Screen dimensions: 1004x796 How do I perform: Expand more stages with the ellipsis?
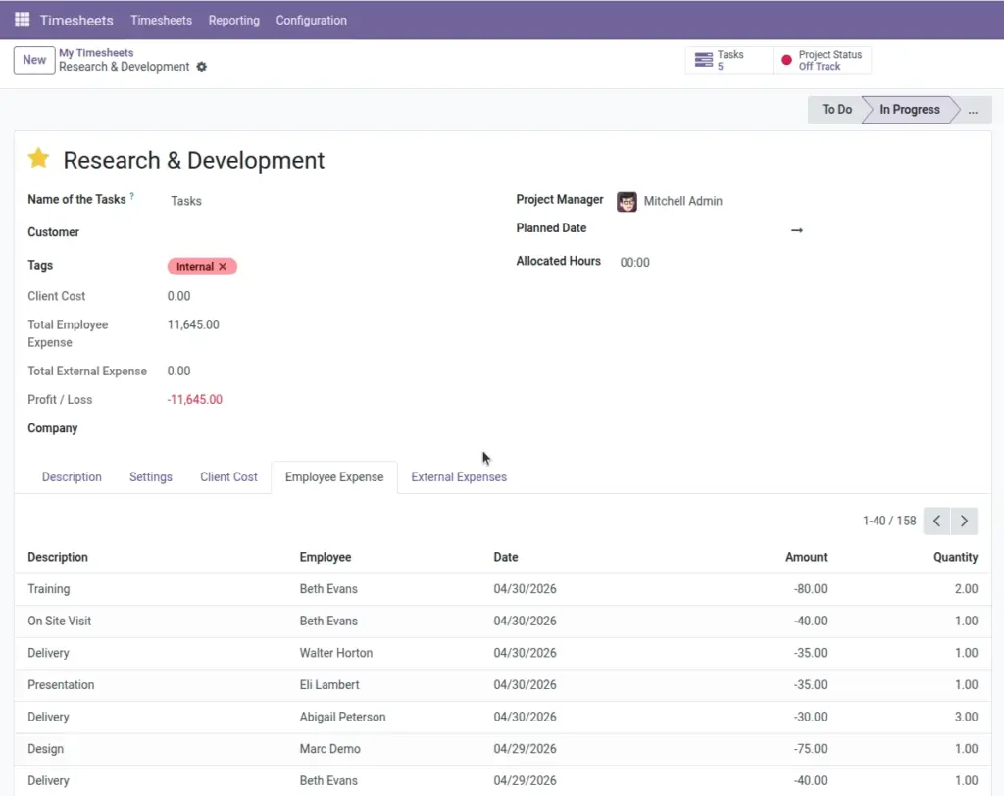[973, 110]
